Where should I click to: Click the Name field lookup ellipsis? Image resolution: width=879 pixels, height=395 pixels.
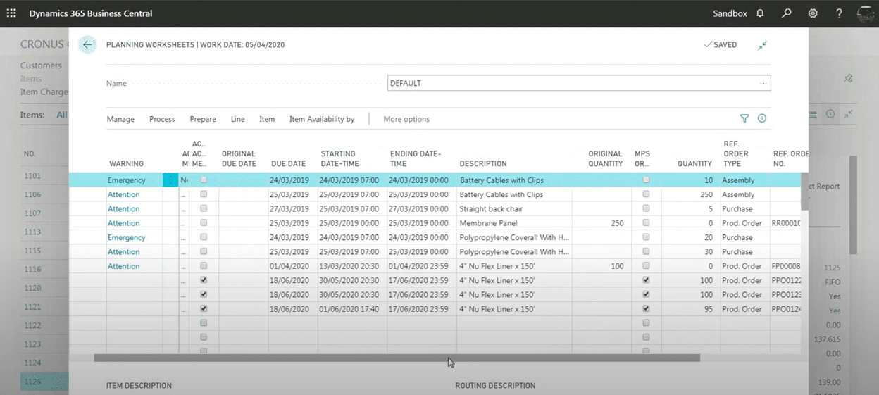click(x=763, y=83)
